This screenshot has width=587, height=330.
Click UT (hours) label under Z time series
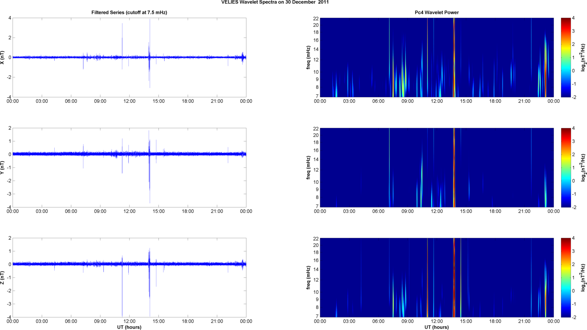click(129, 327)
